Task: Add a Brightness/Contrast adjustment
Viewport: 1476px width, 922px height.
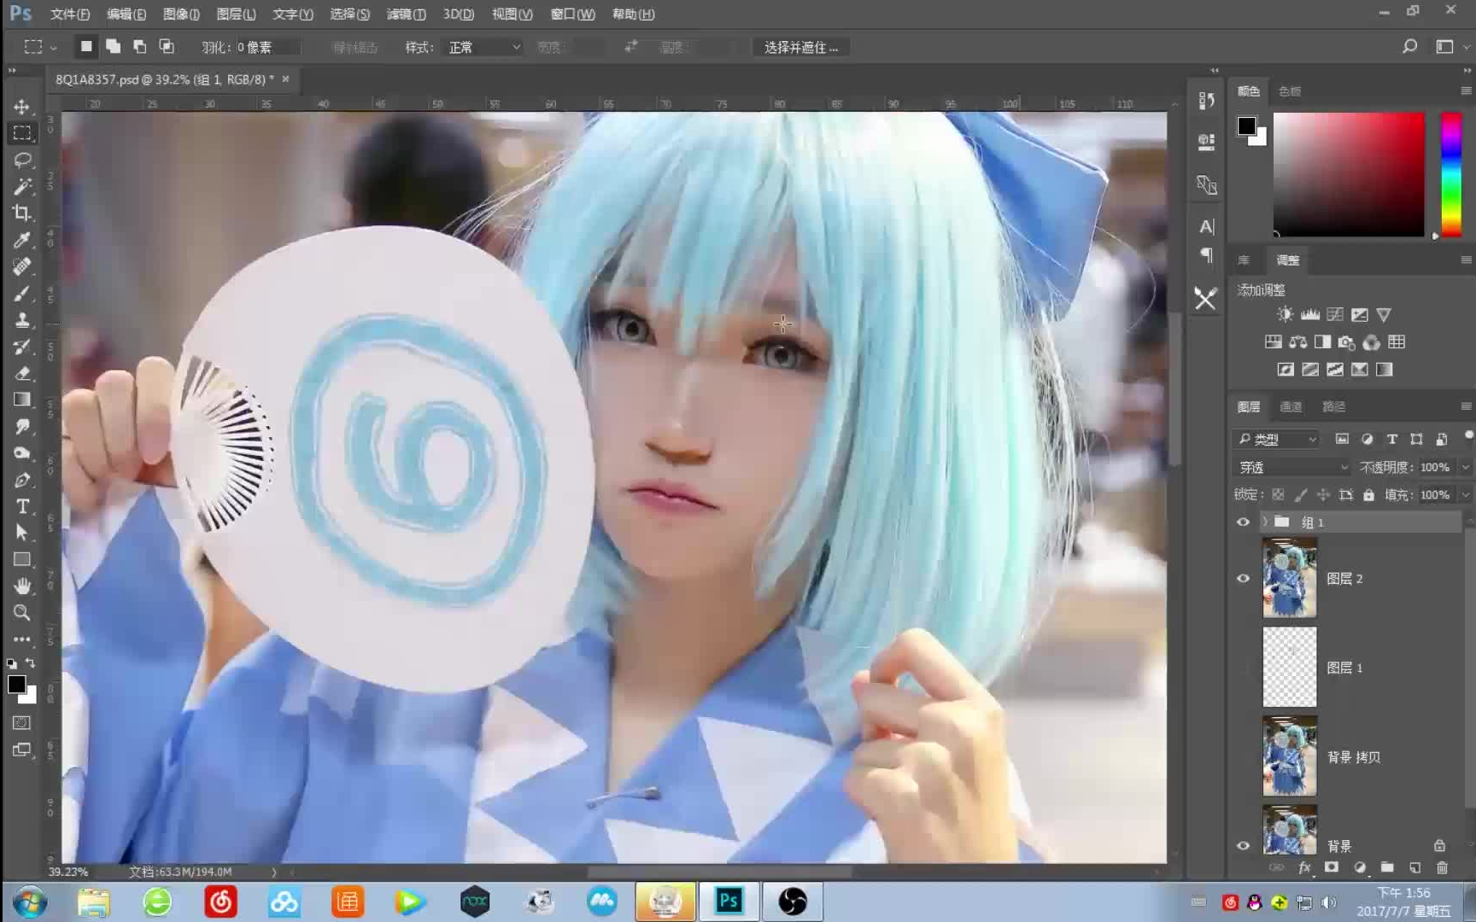Action: click(1285, 314)
